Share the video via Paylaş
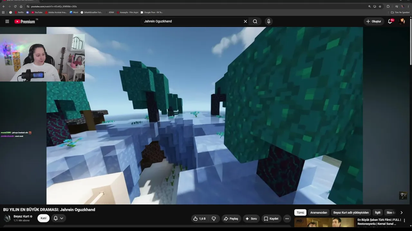This screenshot has height=231, width=412. (x=231, y=219)
